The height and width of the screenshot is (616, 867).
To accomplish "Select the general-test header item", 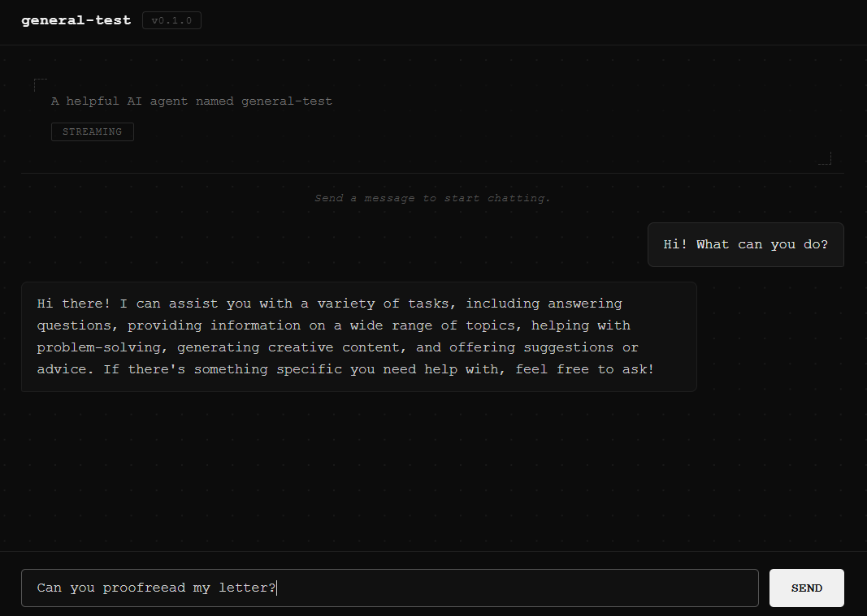I will [76, 19].
